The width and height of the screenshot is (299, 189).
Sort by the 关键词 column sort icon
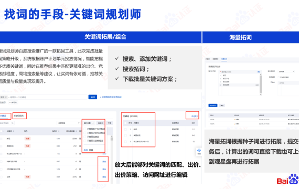pos(13,131)
